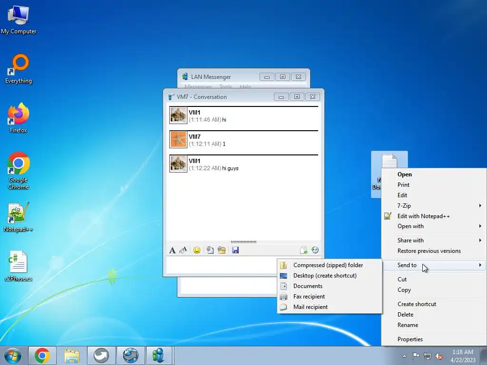Save conversation using the floppy disk icon

(x=235, y=250)
